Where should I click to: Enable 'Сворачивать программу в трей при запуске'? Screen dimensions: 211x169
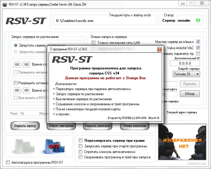81,157
